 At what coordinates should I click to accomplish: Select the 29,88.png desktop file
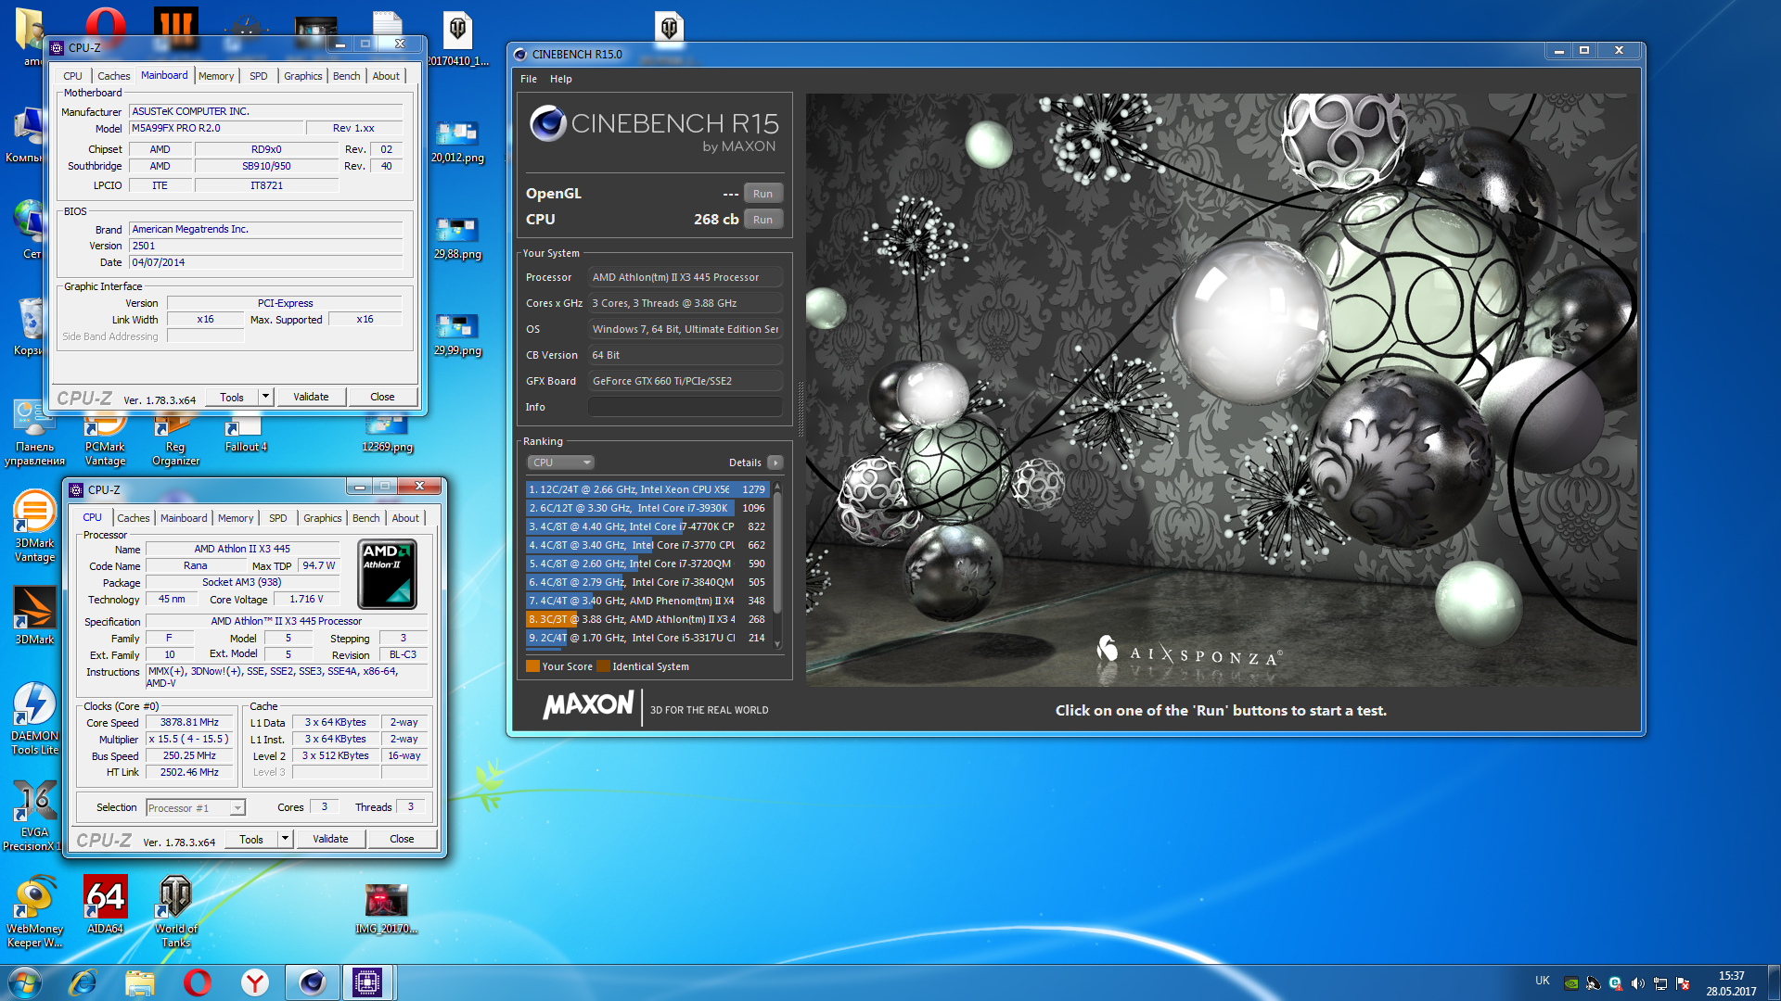pos(457,238)
